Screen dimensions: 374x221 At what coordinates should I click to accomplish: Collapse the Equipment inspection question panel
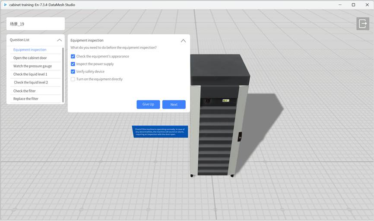[x=183, y=41]
